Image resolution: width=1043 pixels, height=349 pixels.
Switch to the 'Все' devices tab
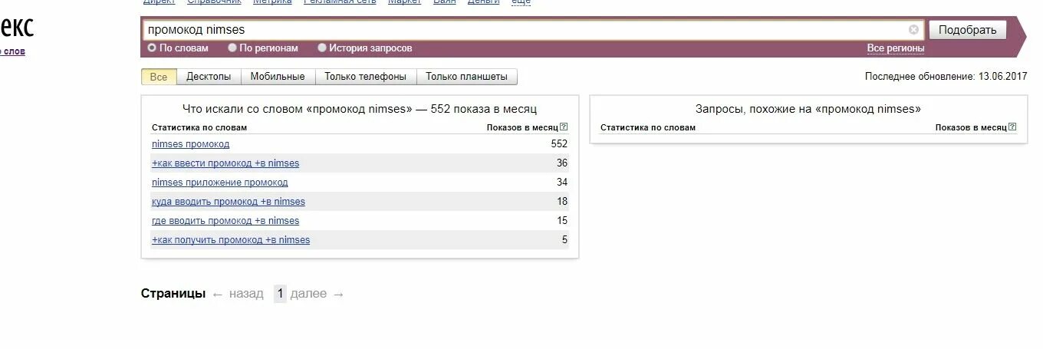pyautogui.click(x=159, y=77)
